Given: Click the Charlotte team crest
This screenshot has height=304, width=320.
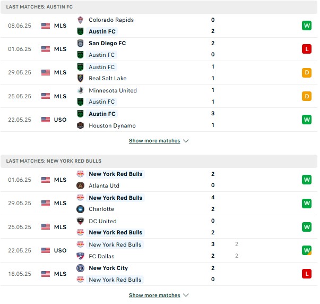Looking at the screenshot, I should [81, 209].
